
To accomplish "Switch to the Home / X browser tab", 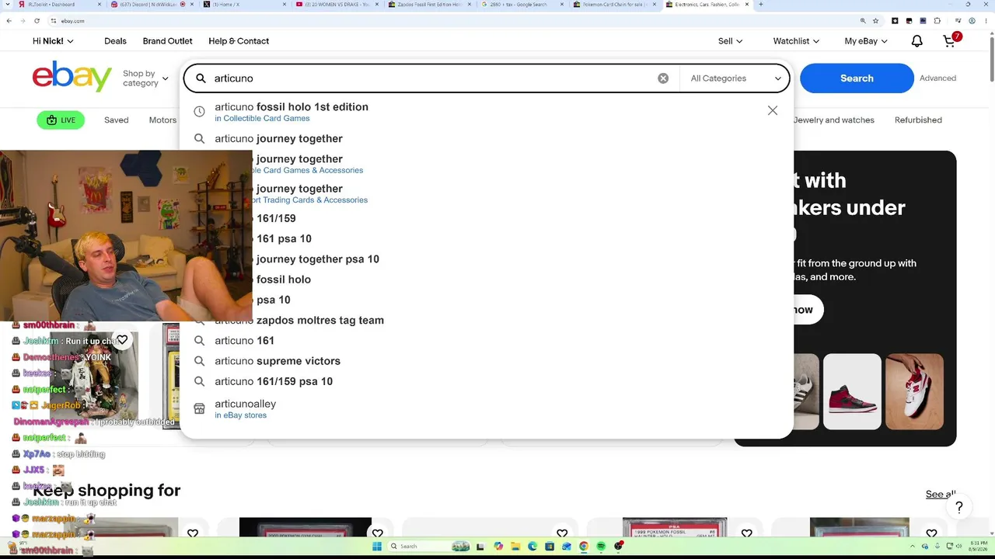I will pyautogui.click(x=245, y=5).
